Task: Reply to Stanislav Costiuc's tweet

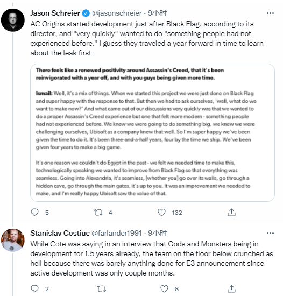Action: click(x=35, y=288)
